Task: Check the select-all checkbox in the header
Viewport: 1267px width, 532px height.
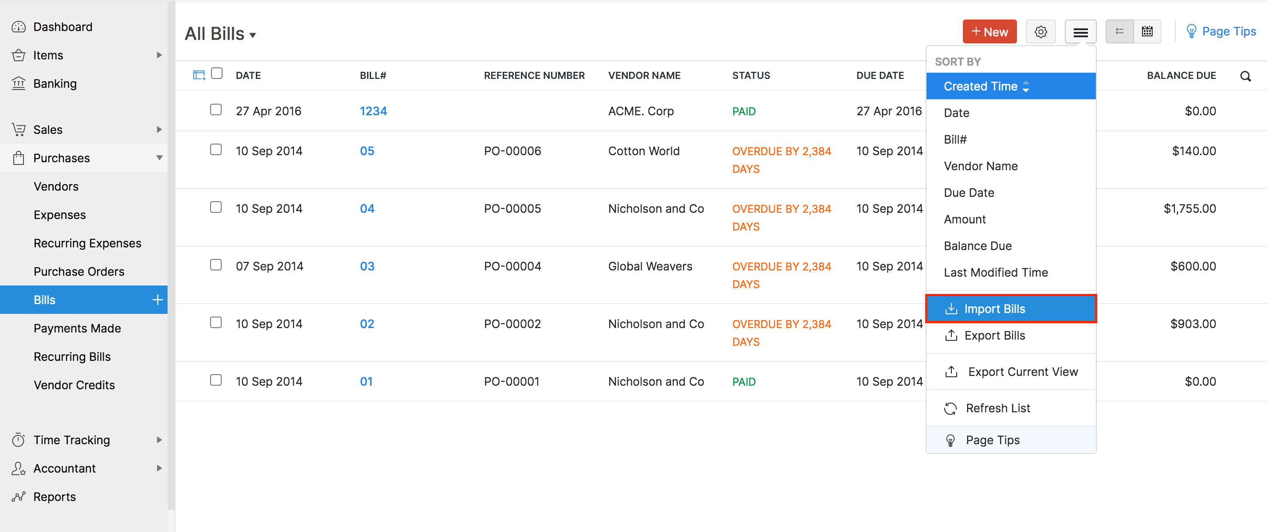Action: (216, 72)
